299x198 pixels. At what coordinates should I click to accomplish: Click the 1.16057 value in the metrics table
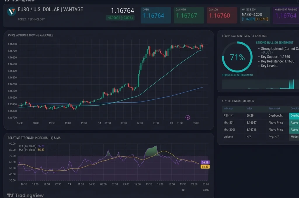(251, 122)
